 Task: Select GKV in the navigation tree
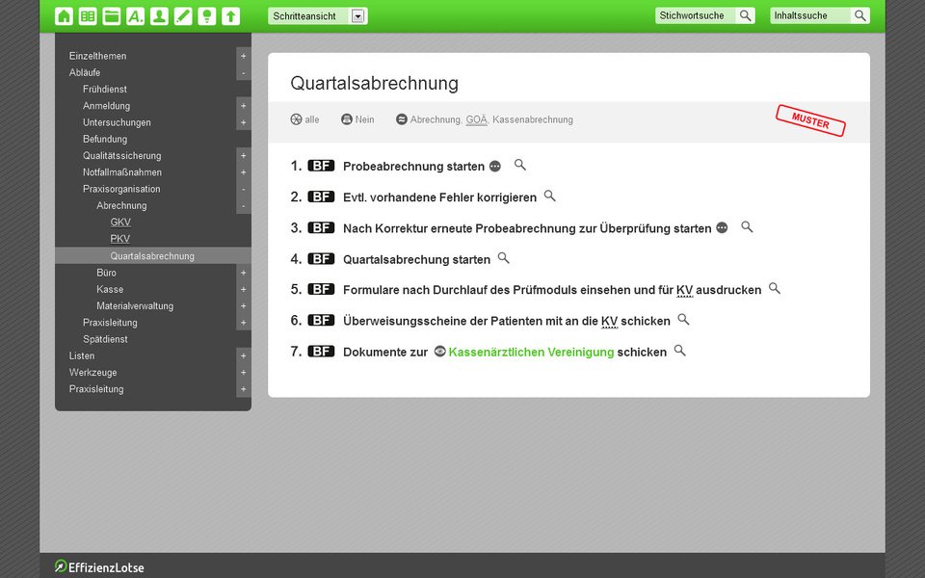(120, 223)
